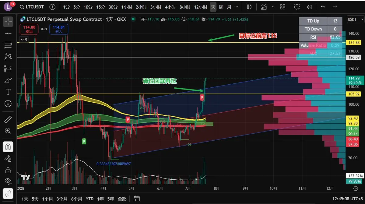The height and width of the screenshot is (204, 365).
Task: Click the LTCUSDT Perpetual Swap Contract title
Action: tap(76, 19)
